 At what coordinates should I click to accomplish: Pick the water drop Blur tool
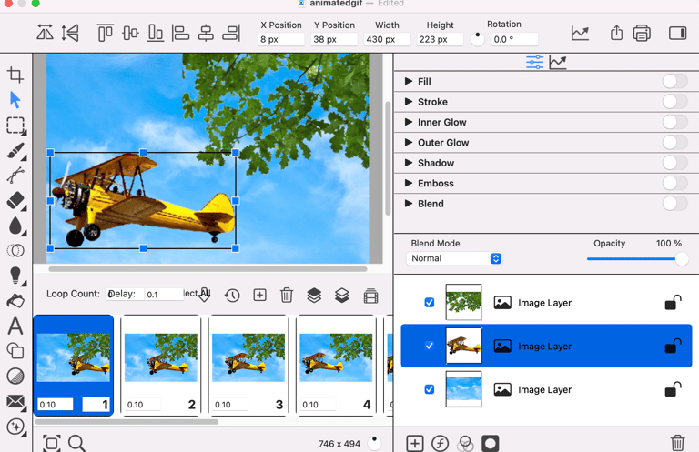pyautogui.click(x=15, y=226)
